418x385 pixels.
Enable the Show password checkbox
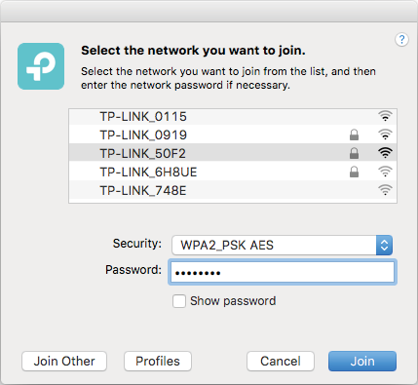[x=179, y=301]
